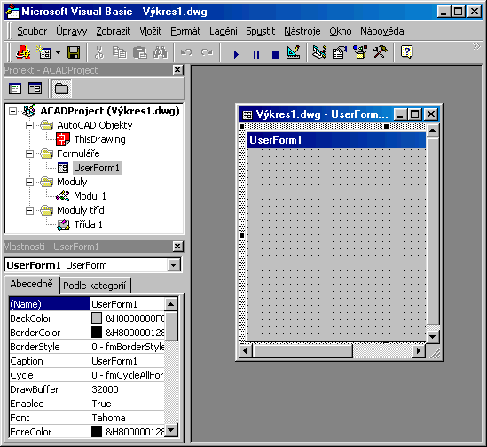
Task: Click the Redo arrow icon
Action: click(x=207, y=52)
